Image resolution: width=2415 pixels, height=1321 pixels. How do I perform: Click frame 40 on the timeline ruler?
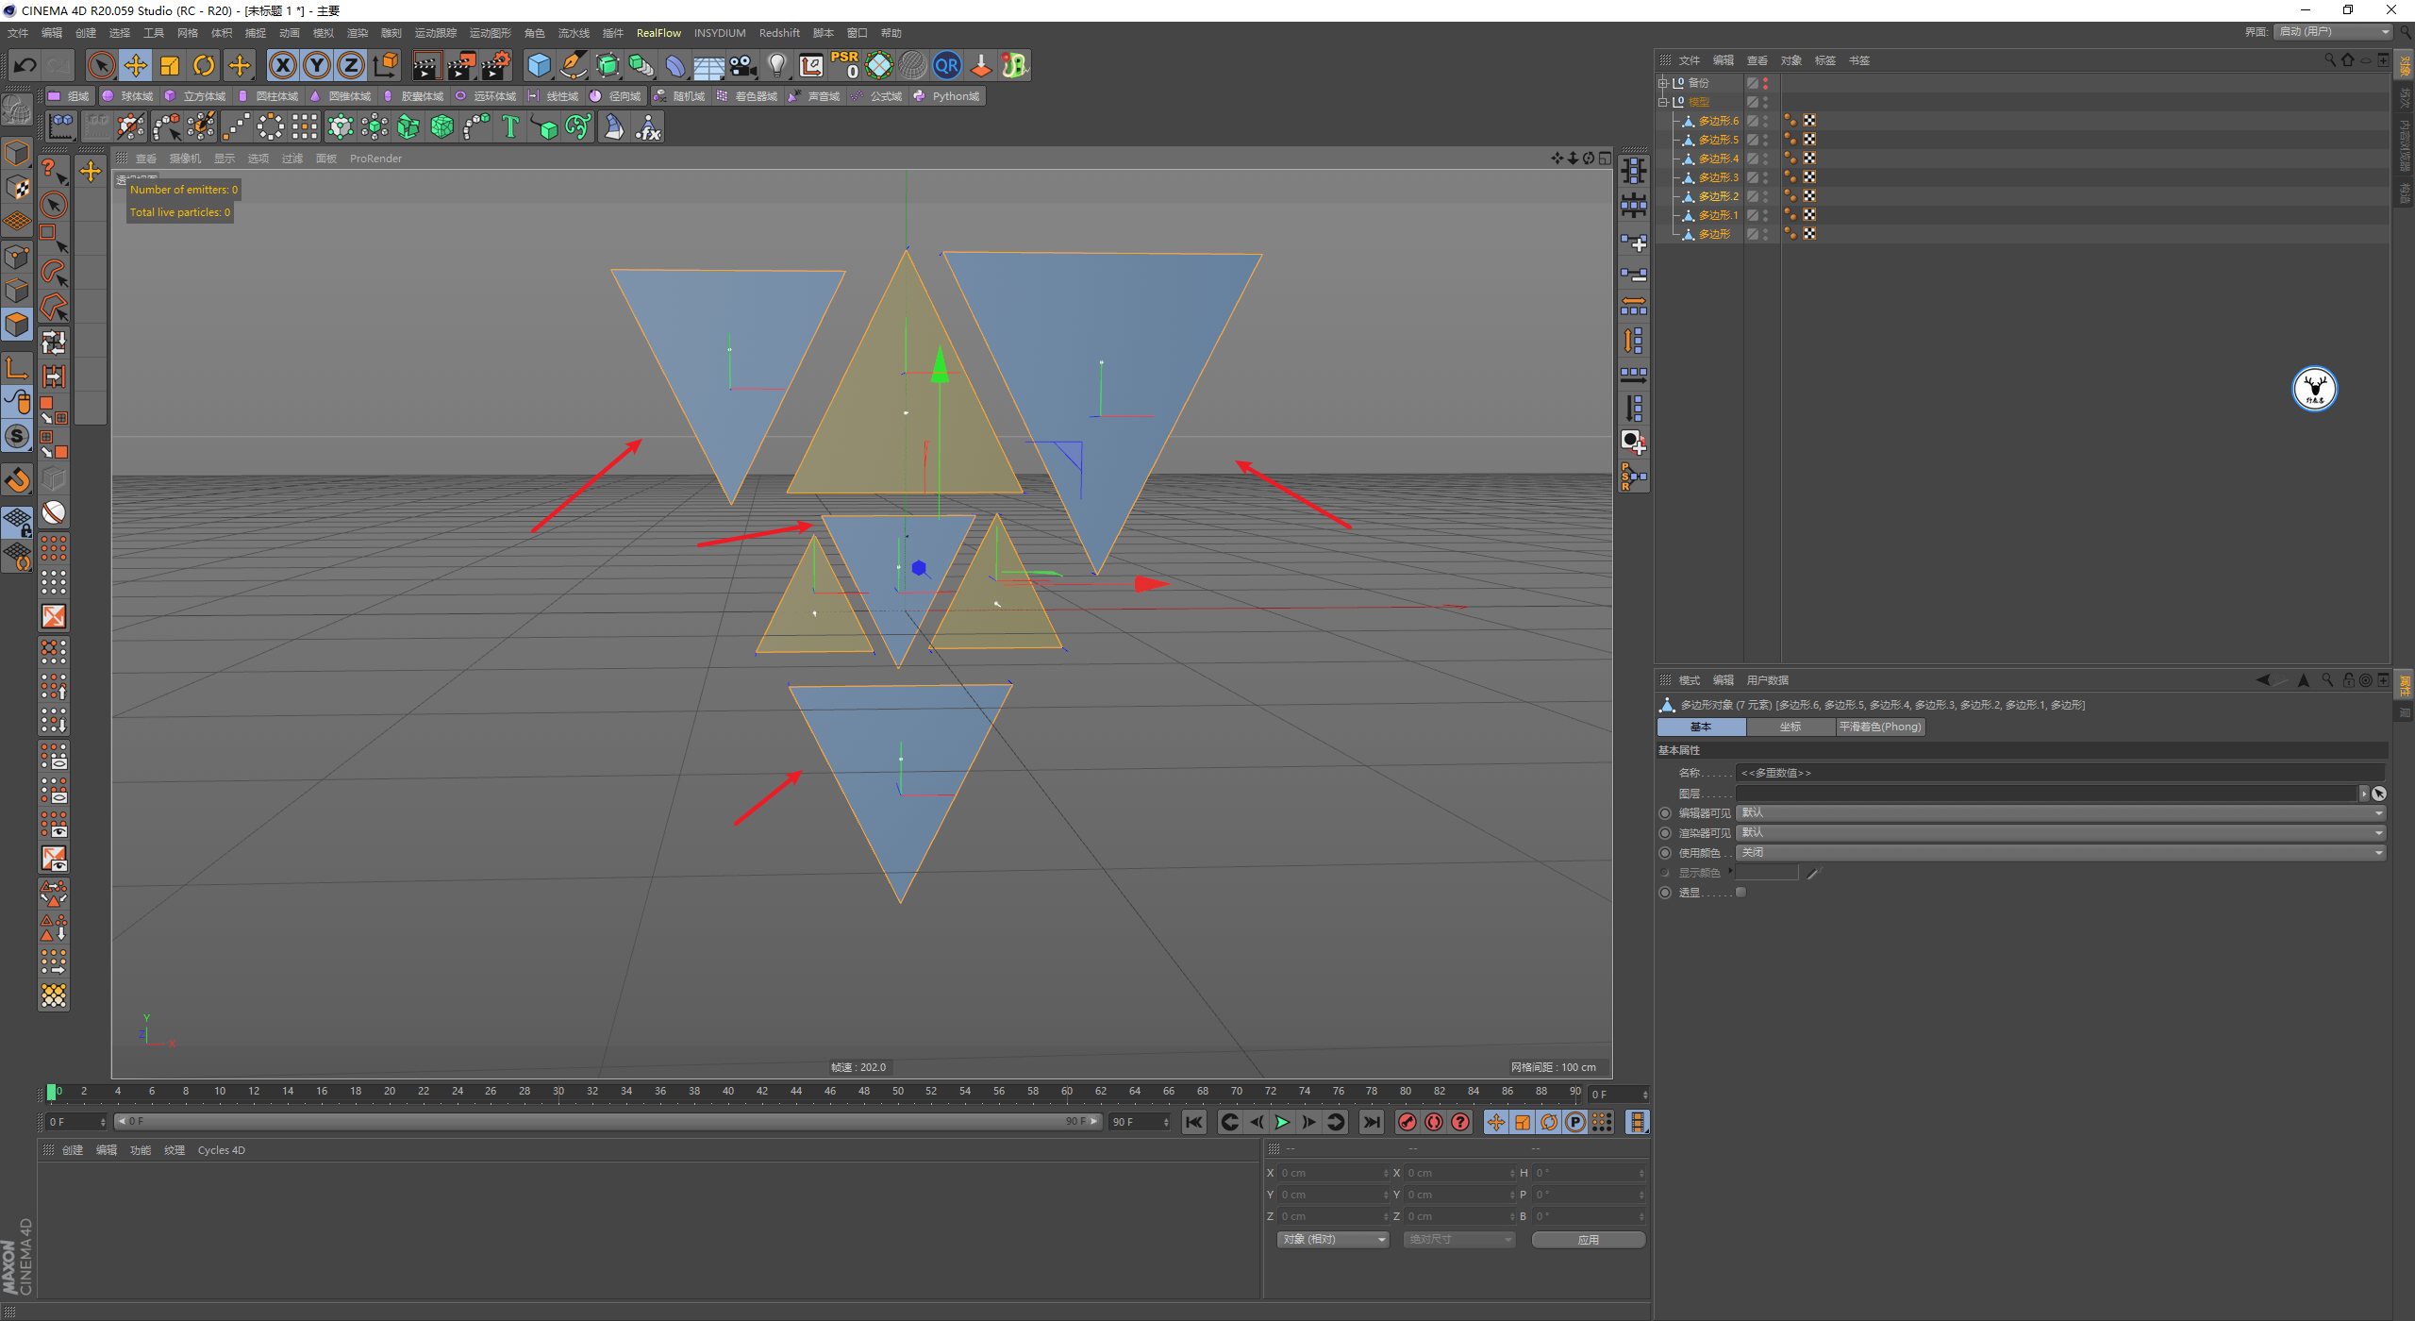tap(727, 1092)
